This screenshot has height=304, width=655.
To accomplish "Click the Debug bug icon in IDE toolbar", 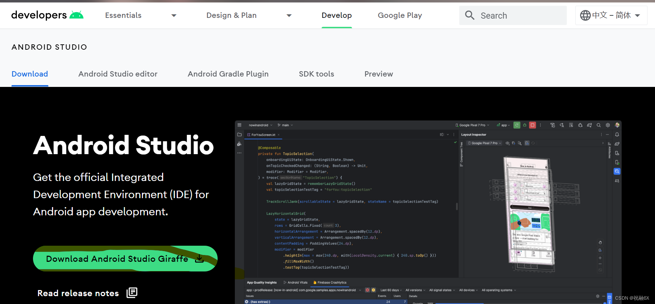I will click(525, 125).
